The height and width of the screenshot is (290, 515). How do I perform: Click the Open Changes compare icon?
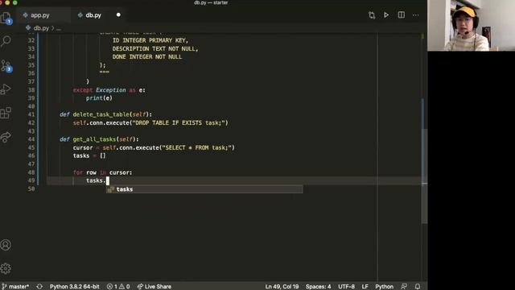[372, 15]
